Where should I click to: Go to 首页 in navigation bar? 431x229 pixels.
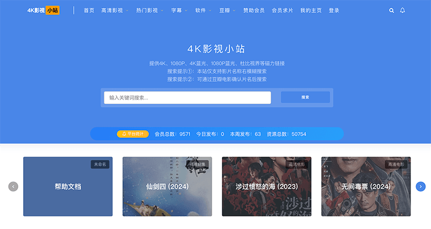[x=89, y=10]
